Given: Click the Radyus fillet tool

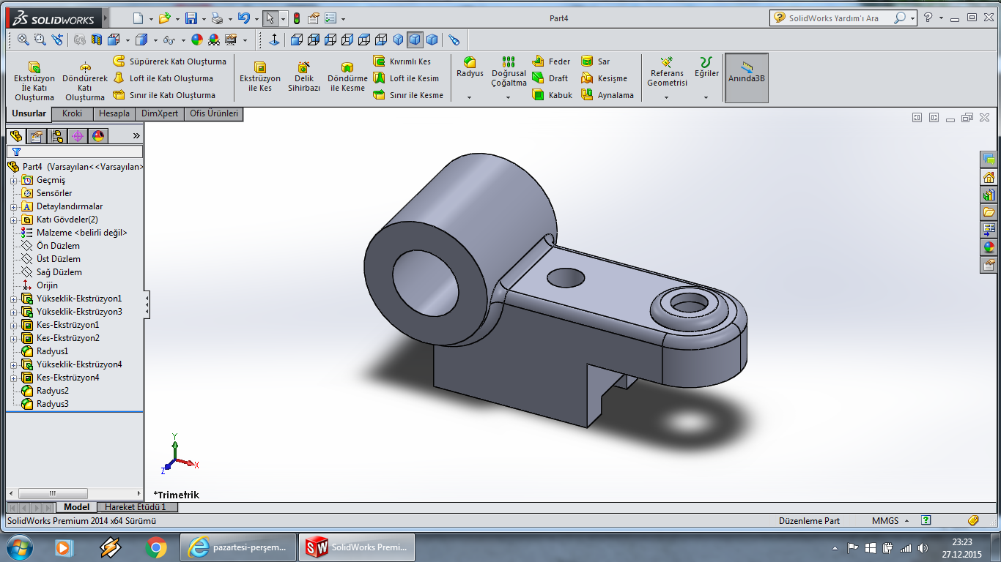Looking at the screenshot, I should pos(470,67).
